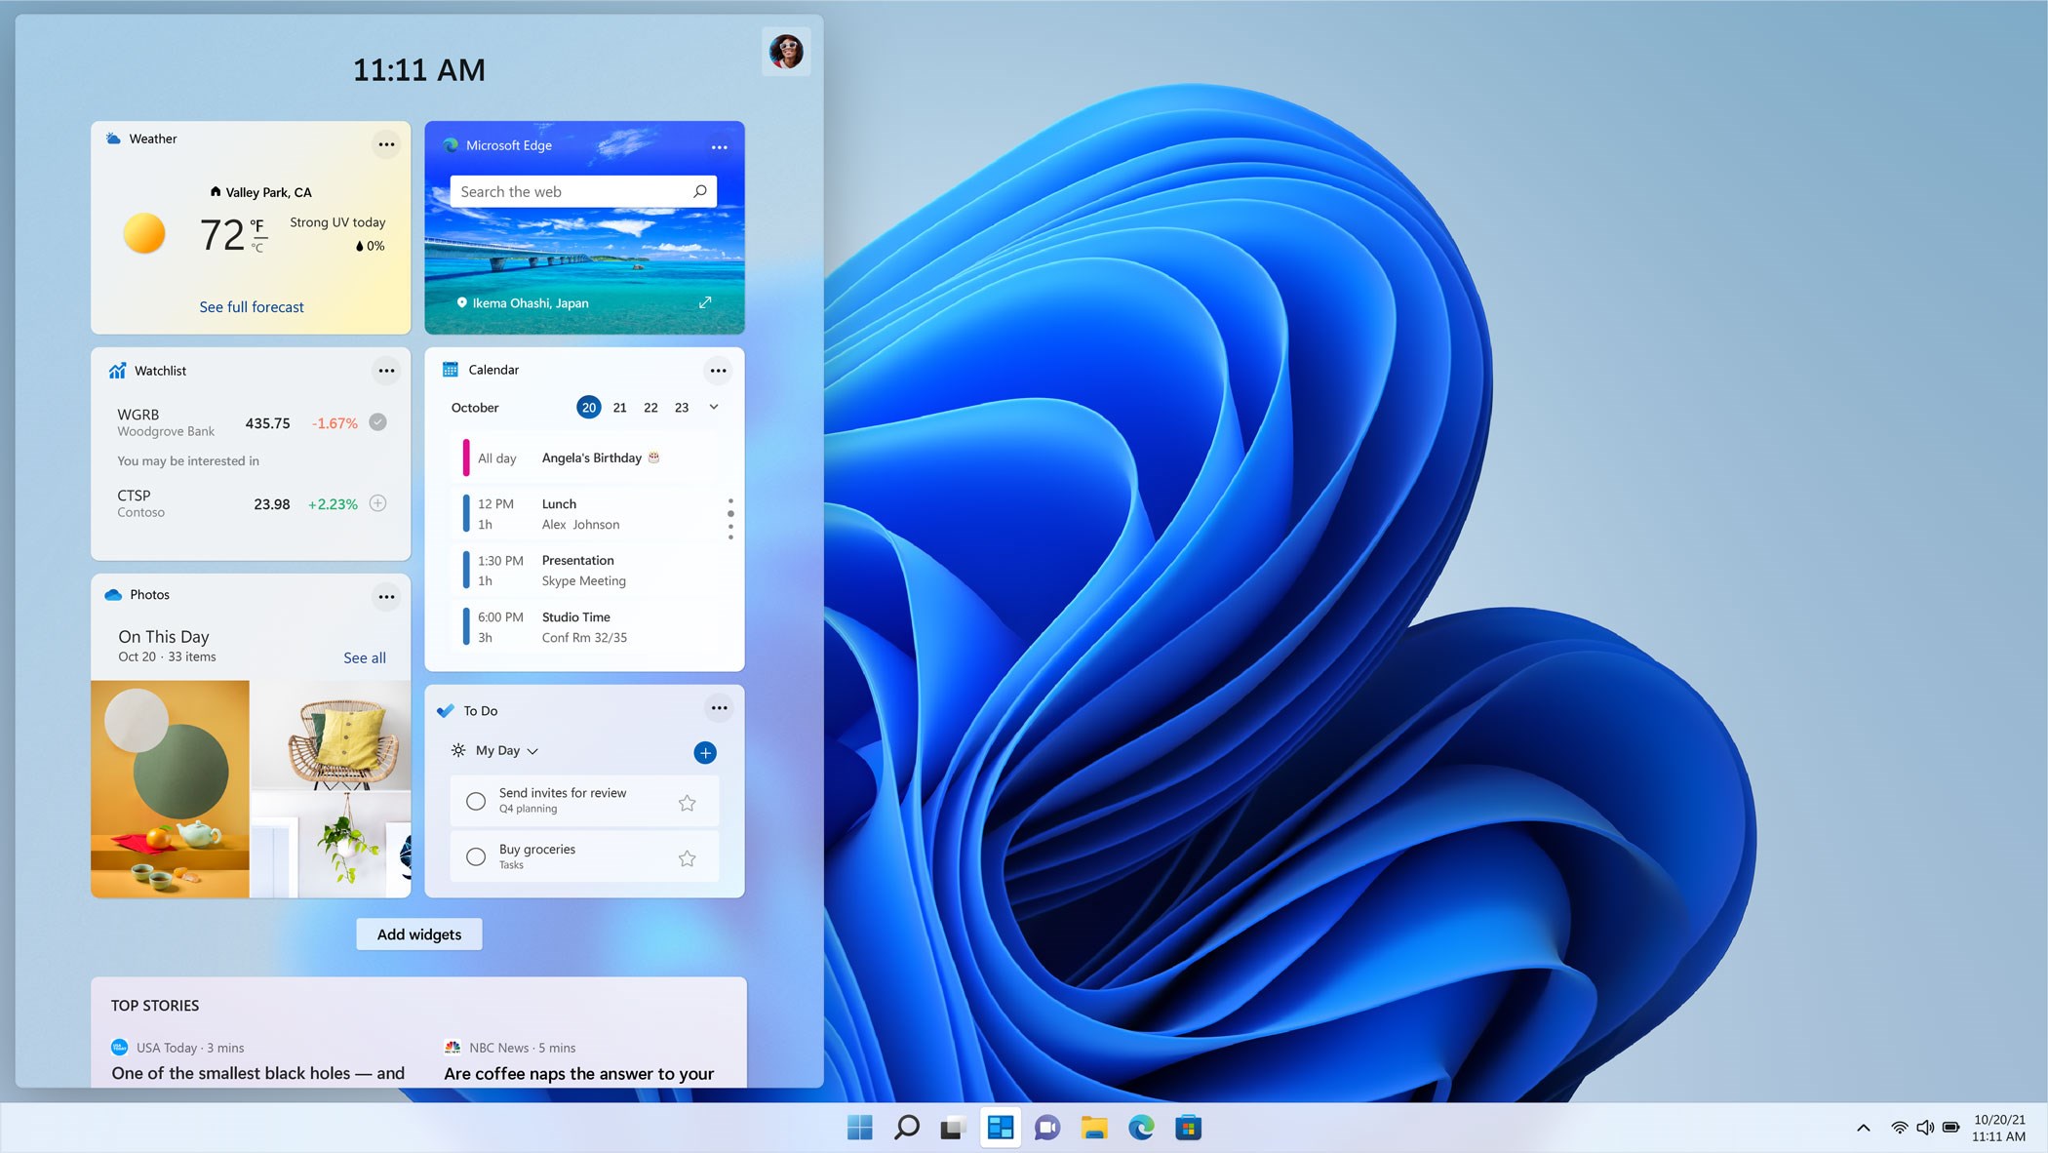Viewport: 2048px width, 1153px height.
Task: Open Microsoft Teams icon in taskbar
Action: [x=1046, y=1127]
